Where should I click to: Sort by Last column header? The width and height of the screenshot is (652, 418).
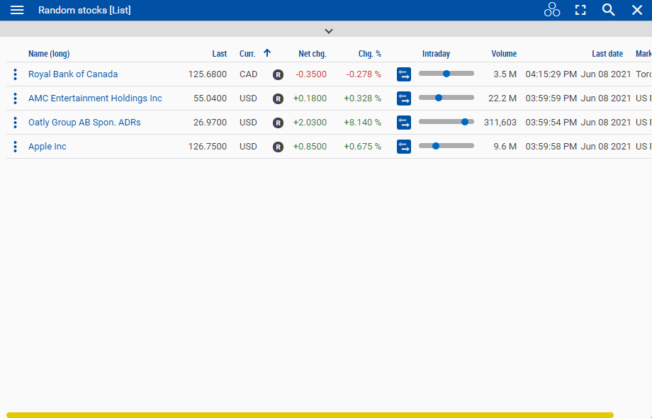pos(220,54)
